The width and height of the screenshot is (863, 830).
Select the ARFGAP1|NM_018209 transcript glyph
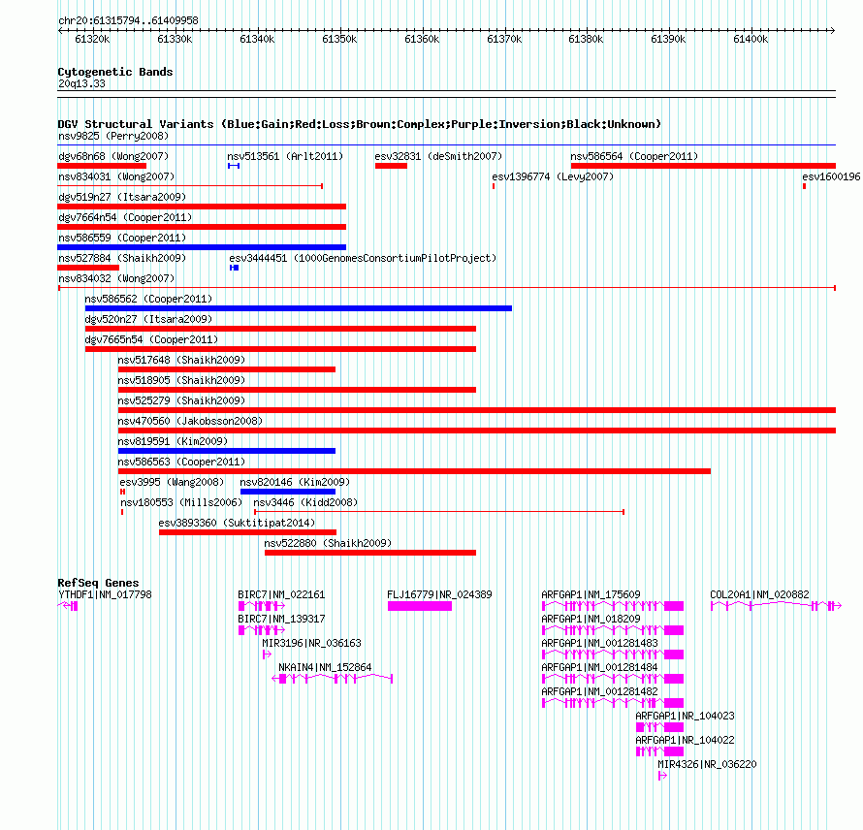coord(613,630)
